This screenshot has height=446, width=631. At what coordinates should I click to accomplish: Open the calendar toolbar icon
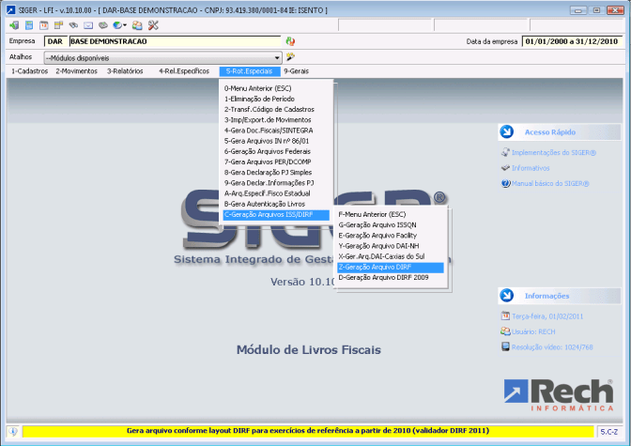coord(44,25)
